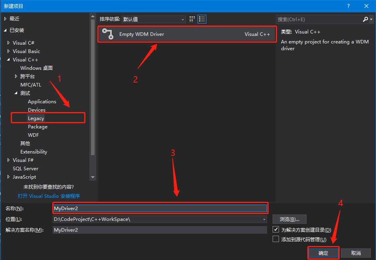Select SQL Server category

[26, 168]
